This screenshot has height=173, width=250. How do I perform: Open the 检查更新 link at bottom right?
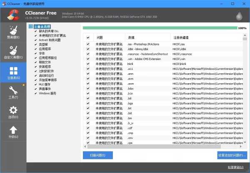pos(235,167)
